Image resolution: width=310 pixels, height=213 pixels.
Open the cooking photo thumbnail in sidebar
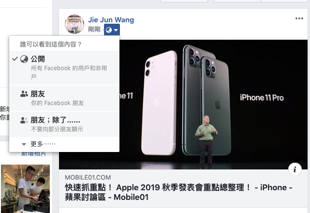(25, 189)
